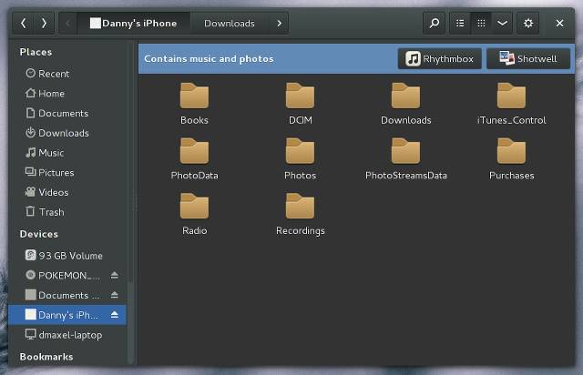The width and height of the screenshot is (583, 375).
Task: Eject the POKEMON disc
Action: tap(115, 276)
